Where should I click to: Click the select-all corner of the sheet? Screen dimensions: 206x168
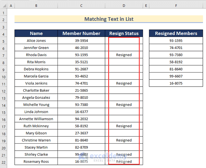pos(3,5)
